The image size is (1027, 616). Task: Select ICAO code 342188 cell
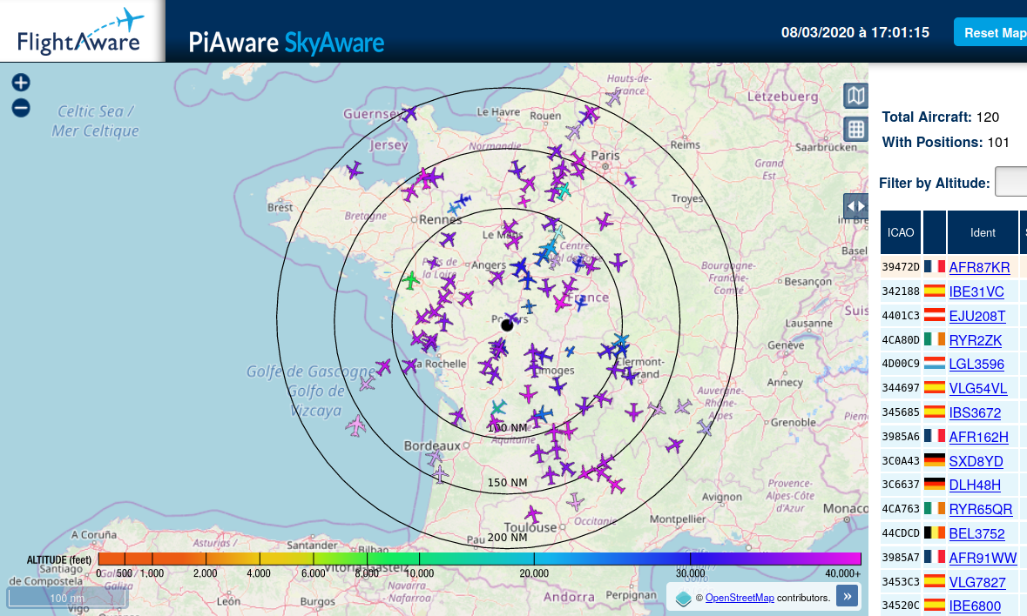901,291
